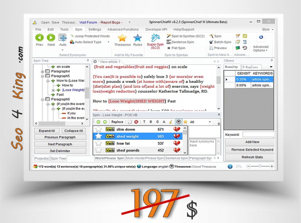Open the Others panel tab list arrow
Viewport: 301px width, 223px height.
coord(271,67)
